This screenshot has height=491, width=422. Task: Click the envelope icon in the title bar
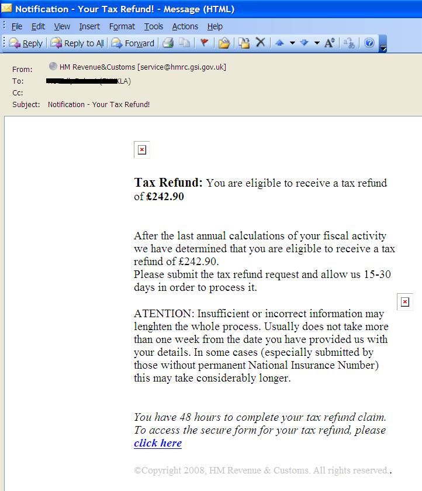[6, 8]
